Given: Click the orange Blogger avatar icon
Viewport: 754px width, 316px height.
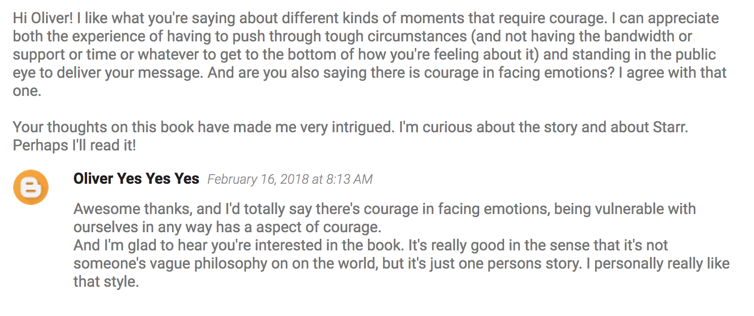Looking at the screenshot, I should 31,187.
